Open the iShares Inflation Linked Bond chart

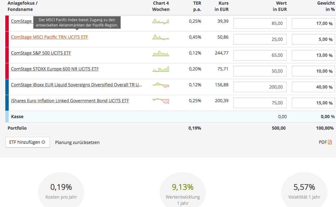point(161,101)
